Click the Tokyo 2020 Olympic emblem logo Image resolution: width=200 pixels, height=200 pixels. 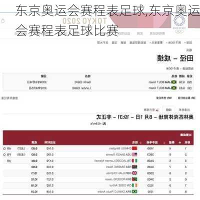coord(179,24)
